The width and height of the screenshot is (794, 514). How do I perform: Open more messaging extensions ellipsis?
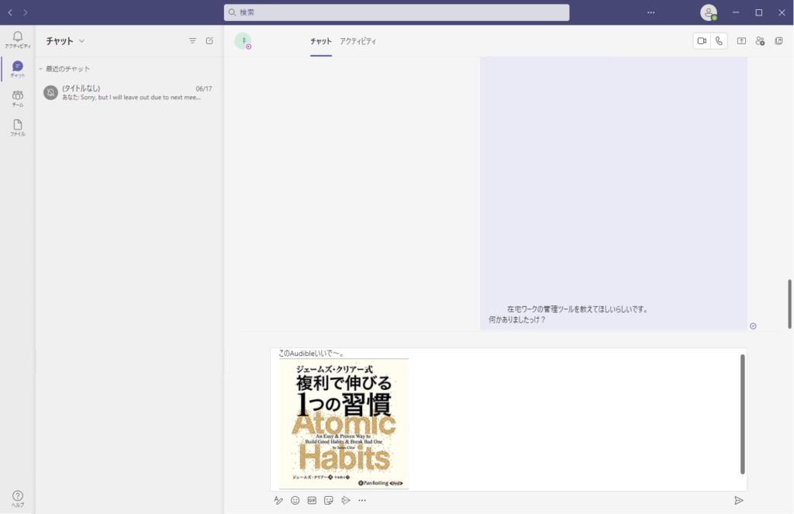[362, 500]
